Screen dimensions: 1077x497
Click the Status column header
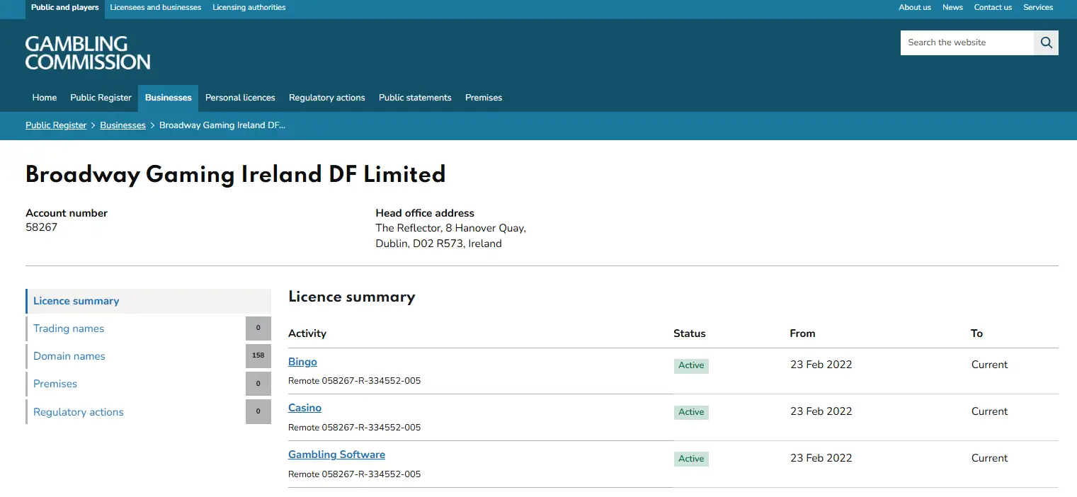coord(690,333)
